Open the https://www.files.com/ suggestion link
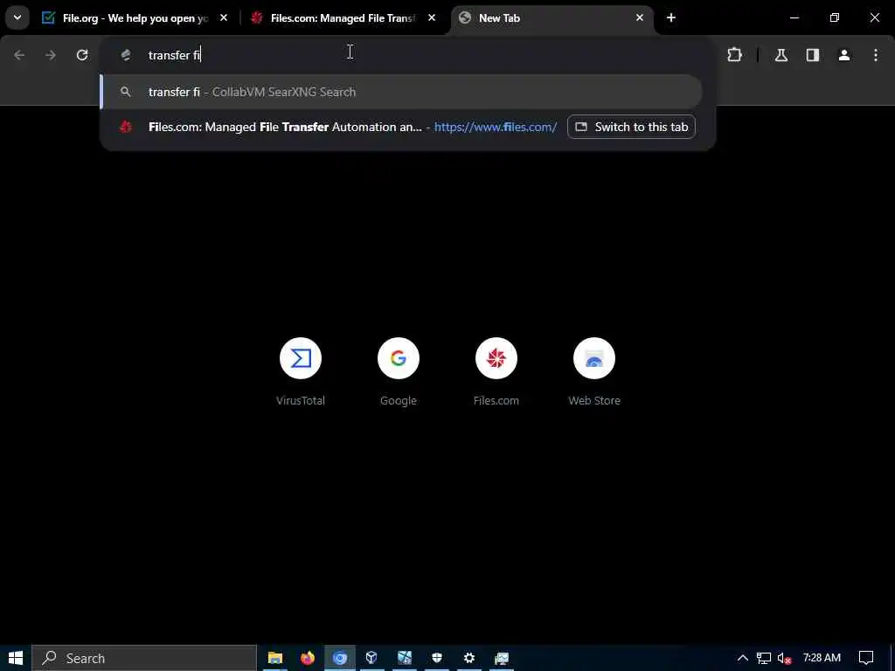The height and width of the screenshot is (671, 895). (496, 128)
